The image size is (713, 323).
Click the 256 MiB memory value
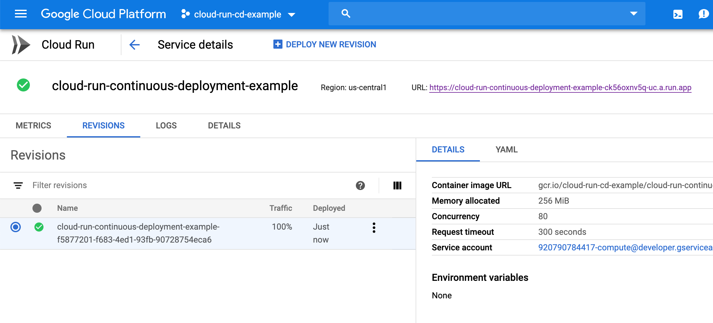[554, 201]
